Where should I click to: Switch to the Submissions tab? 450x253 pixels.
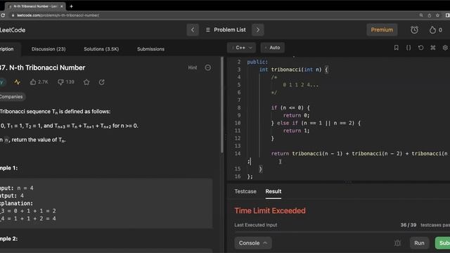[x=150, y=49]
